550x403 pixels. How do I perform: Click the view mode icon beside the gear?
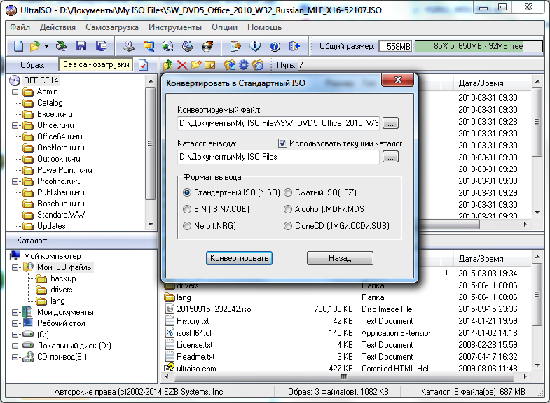(x=258, y=65)
